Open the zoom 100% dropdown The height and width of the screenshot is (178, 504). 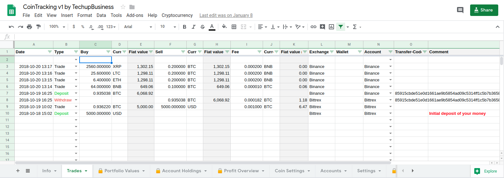pos(57,27)
